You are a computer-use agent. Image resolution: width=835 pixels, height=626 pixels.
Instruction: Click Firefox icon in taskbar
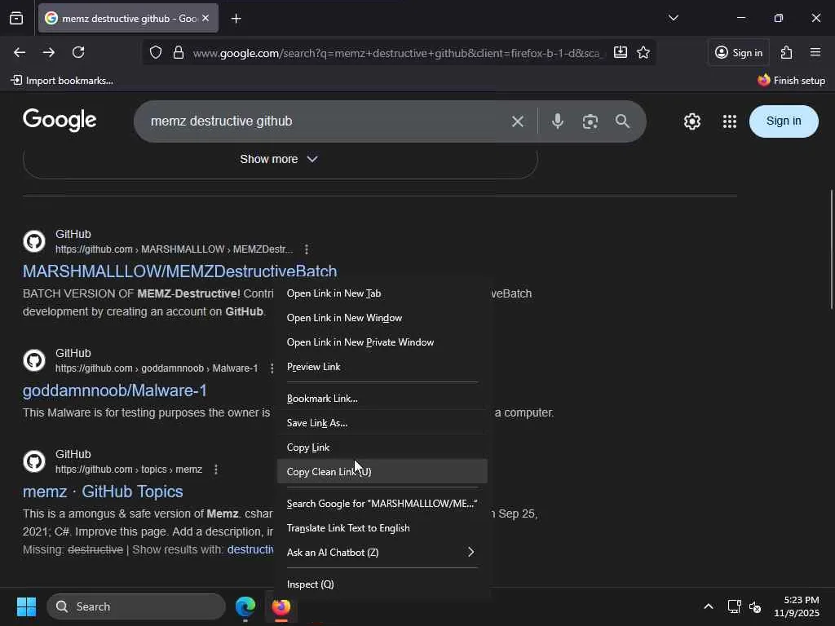tap(281, 606)
